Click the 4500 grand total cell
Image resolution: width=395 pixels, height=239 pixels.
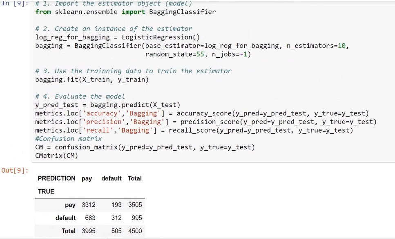(x=135, y=231)
